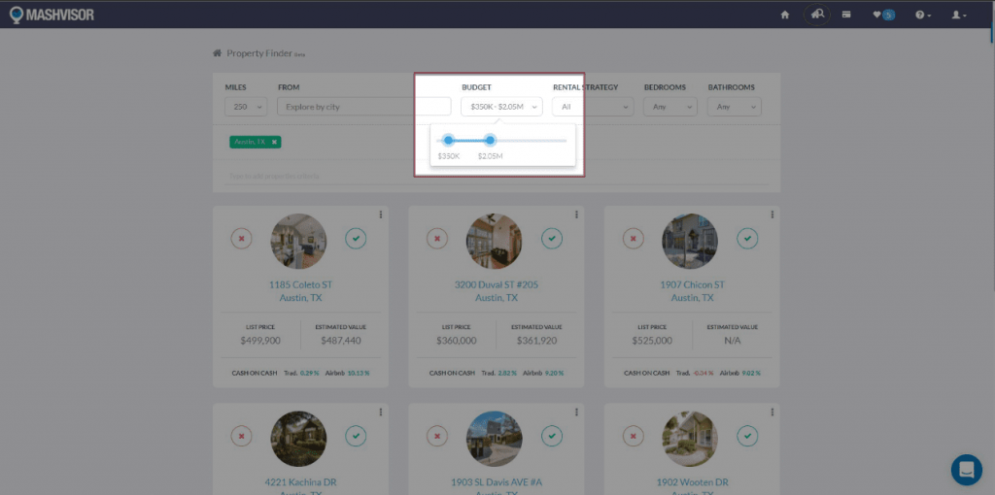Approve 1907 Chicon ST with green checkmark
Viewport: 995px width, 495px height.
746,238
